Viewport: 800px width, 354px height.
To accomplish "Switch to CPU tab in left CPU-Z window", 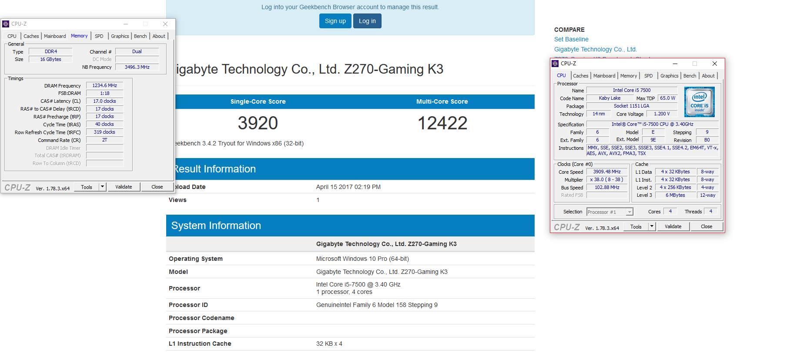I will (x=12, y=36).
